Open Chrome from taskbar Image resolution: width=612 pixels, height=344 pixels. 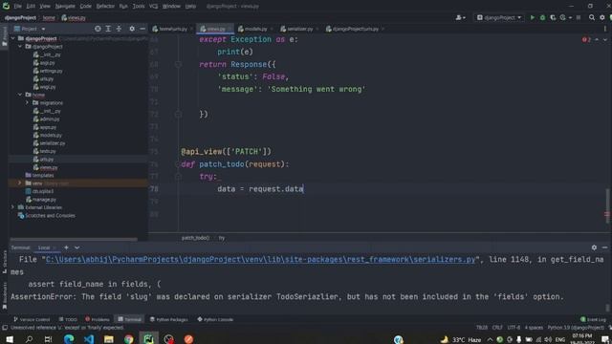pyautogui.click(x=129, y=339)
